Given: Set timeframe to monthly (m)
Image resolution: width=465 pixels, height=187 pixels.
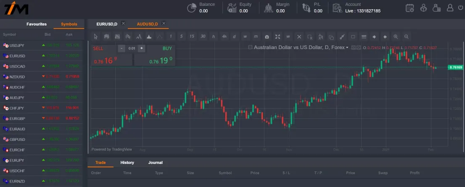Looking at the screenshot, I should (x=256, y=37).
